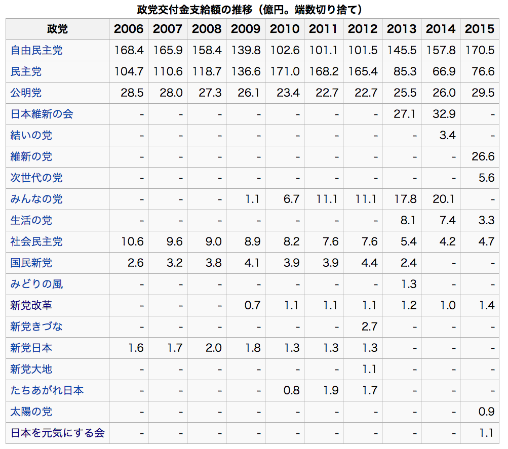This screenshot has width=508, height=449.
Task: Open the 民主党 party link
Action: tap(26, 71)
